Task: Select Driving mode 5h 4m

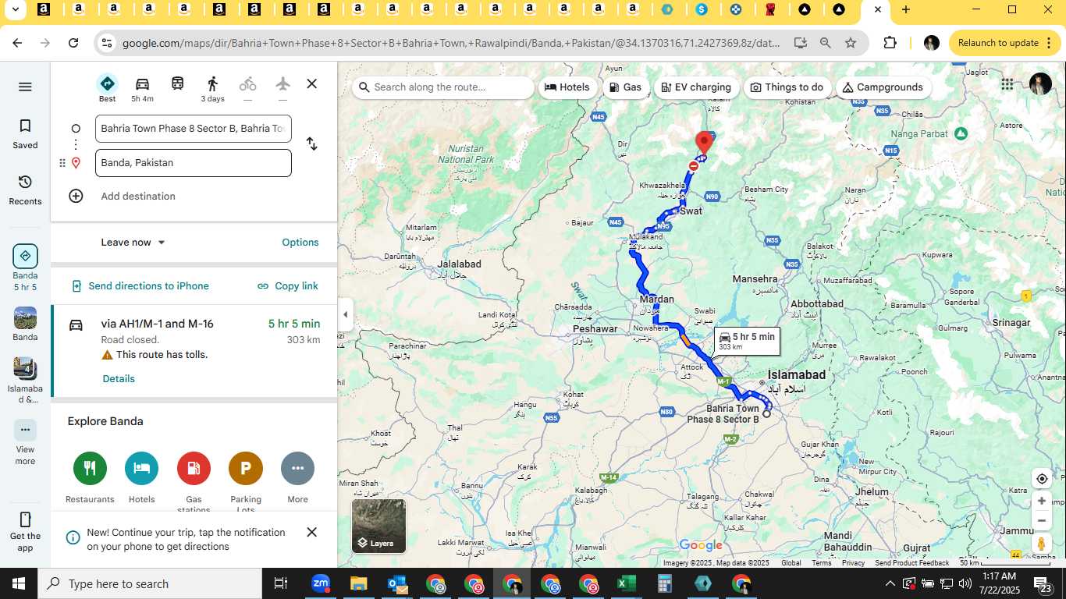Action: click(x=142, y=88)
